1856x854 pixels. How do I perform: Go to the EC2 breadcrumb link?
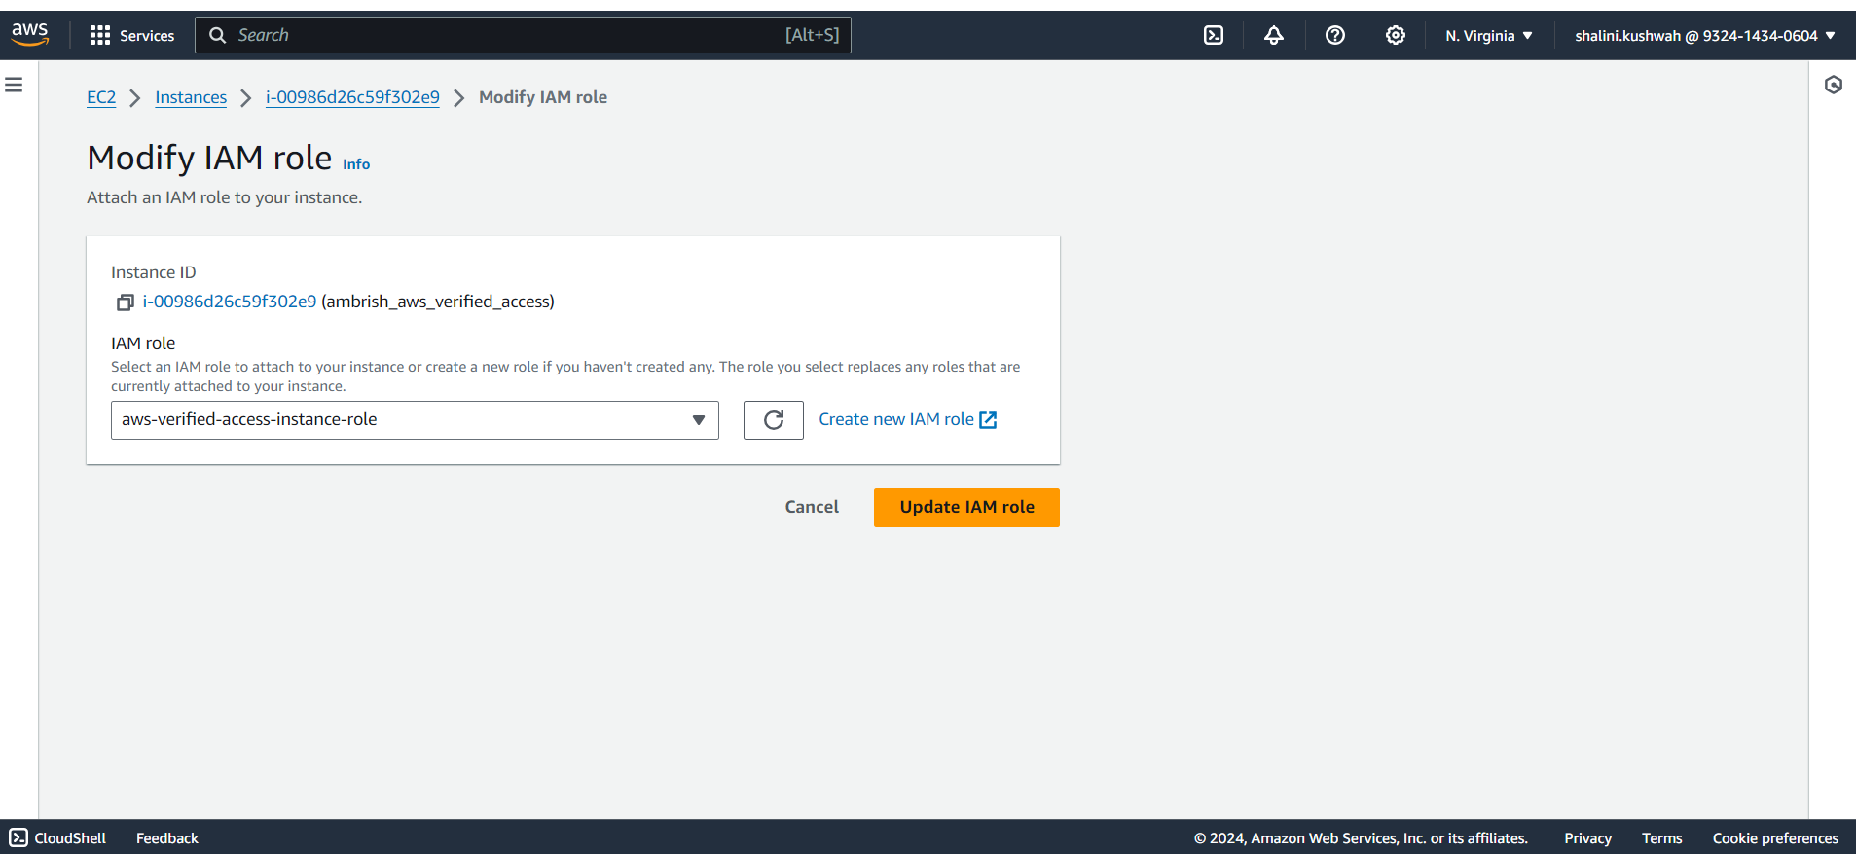click(101, 97)
